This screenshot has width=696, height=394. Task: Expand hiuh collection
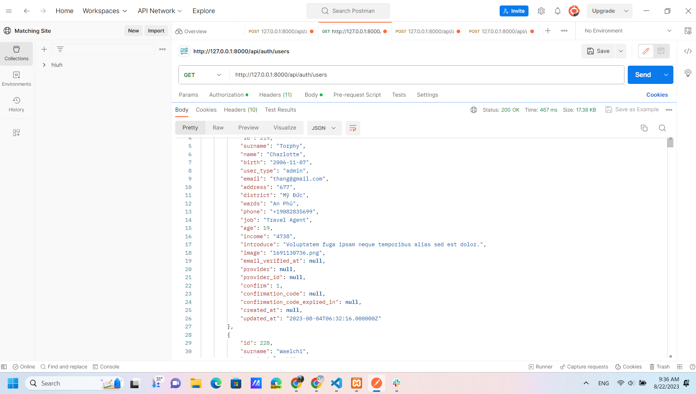pyautogui.click(x=44, y=65)
